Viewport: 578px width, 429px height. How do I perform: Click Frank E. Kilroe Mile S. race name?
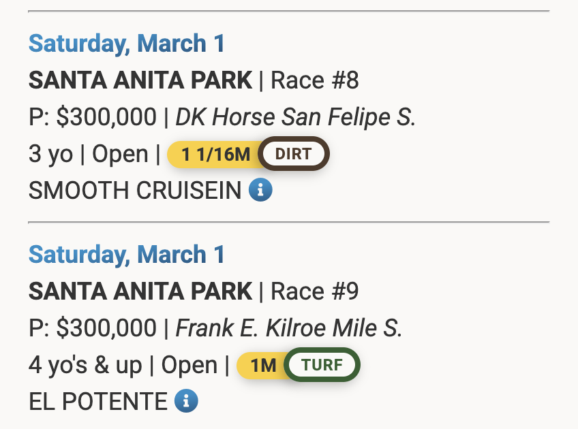click(x=288, y=328)
